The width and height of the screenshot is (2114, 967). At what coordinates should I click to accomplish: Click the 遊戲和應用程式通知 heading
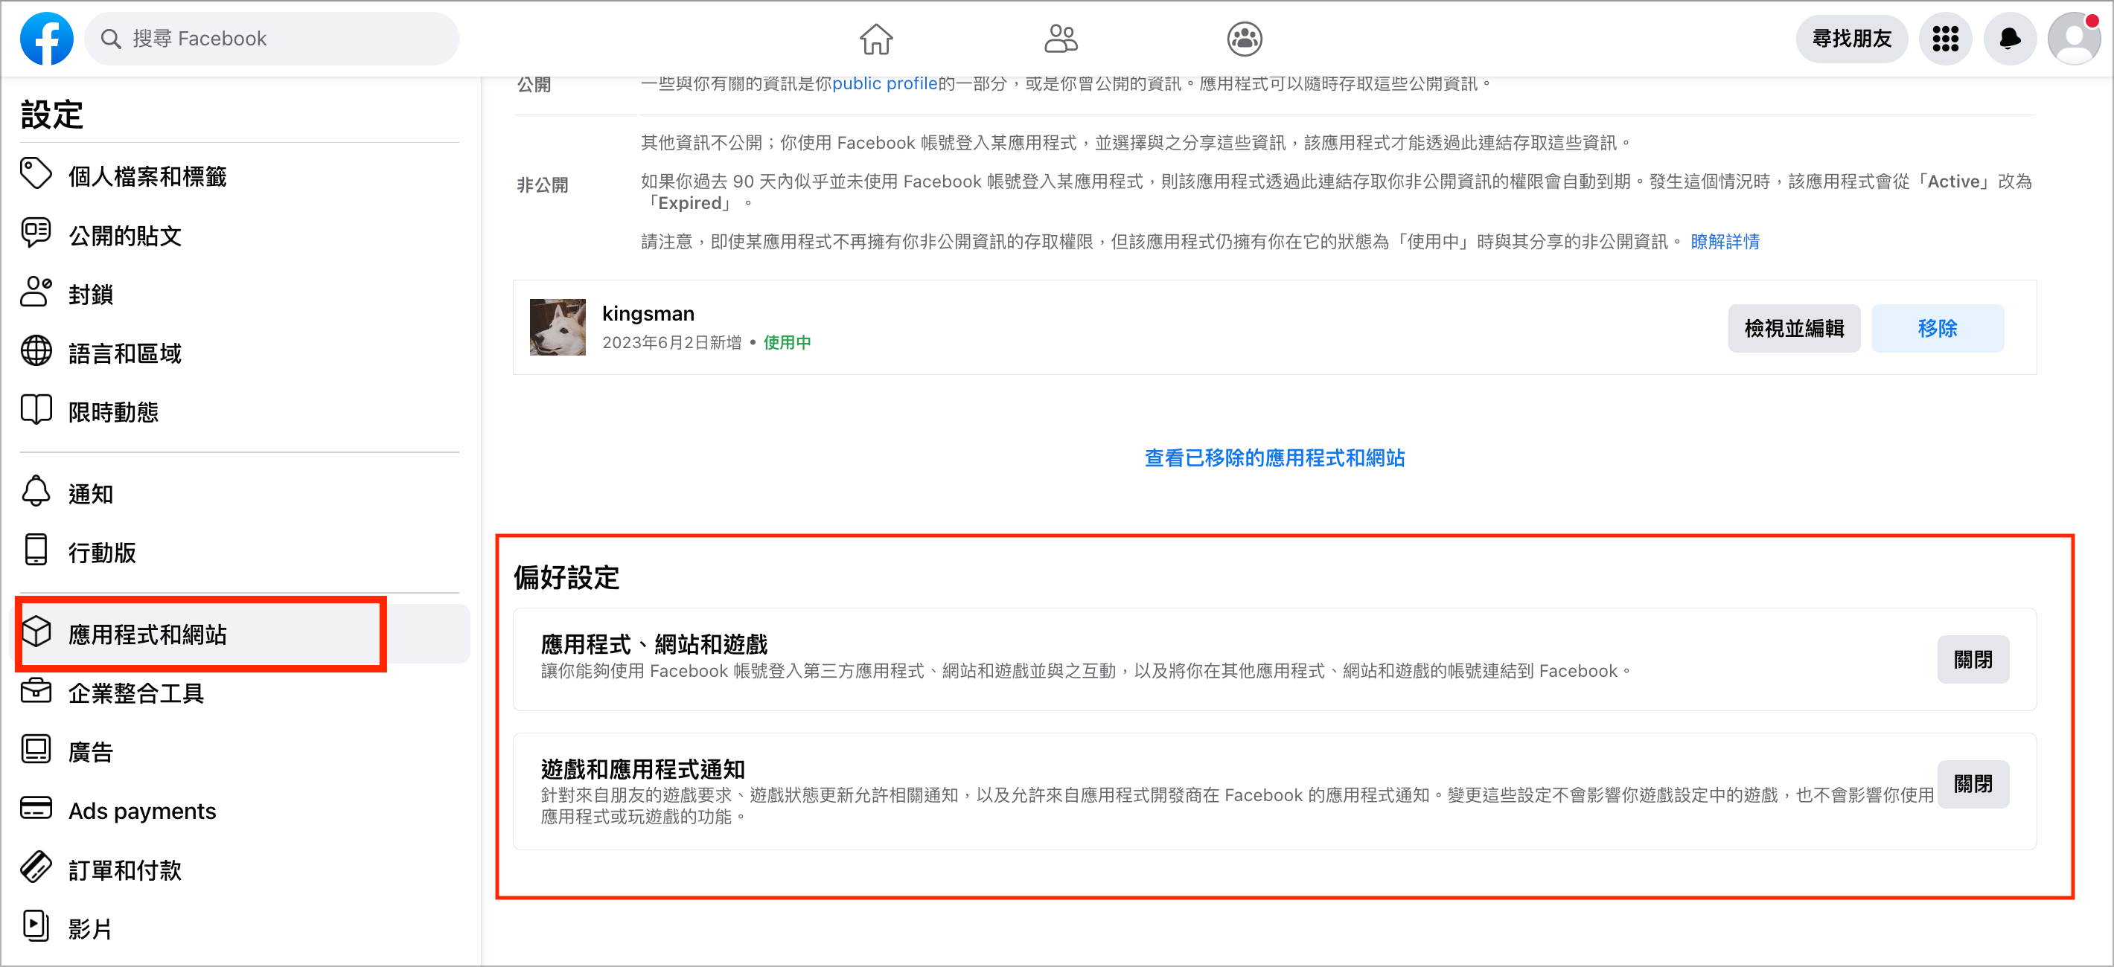tap(642, 768)
